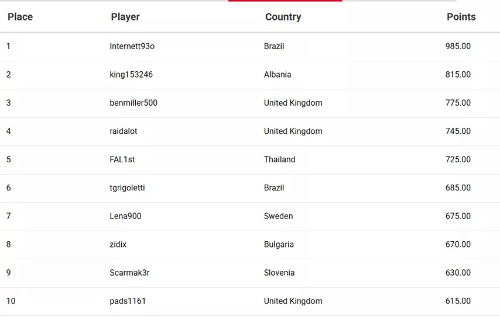The height and width of the screenshot is (320, 500).
Task: Select the Thailand country cell
Action: coord(279,159)
